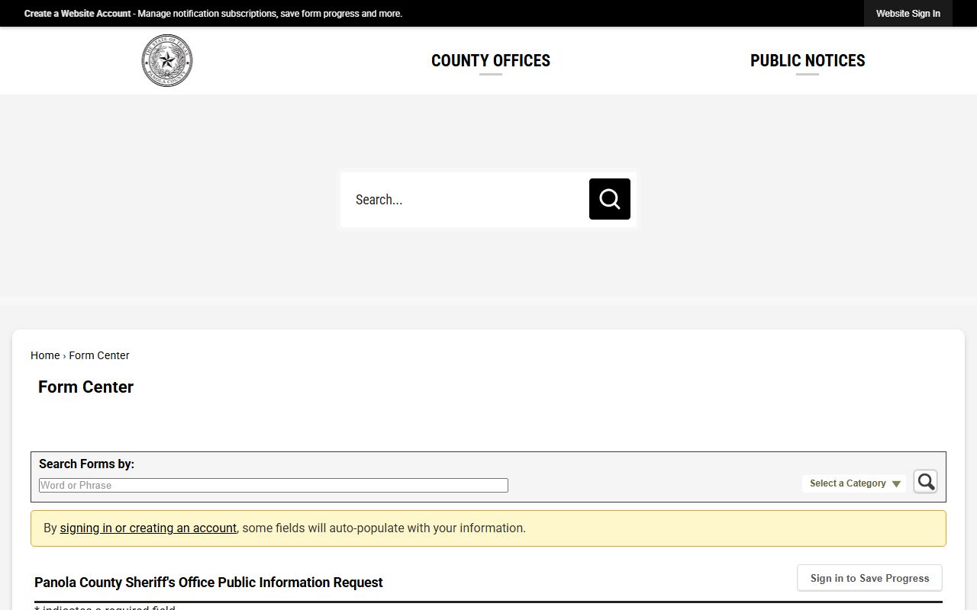Open the Public Notices menu
This screenshot has width=977, height=610.
[808, 61]
